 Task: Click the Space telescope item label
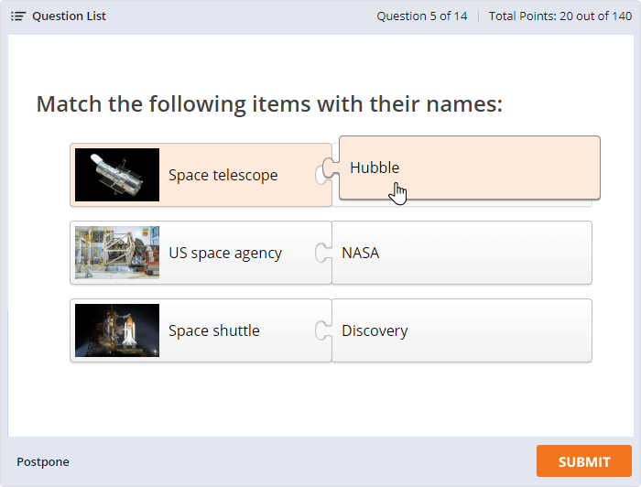coord(223,175)
